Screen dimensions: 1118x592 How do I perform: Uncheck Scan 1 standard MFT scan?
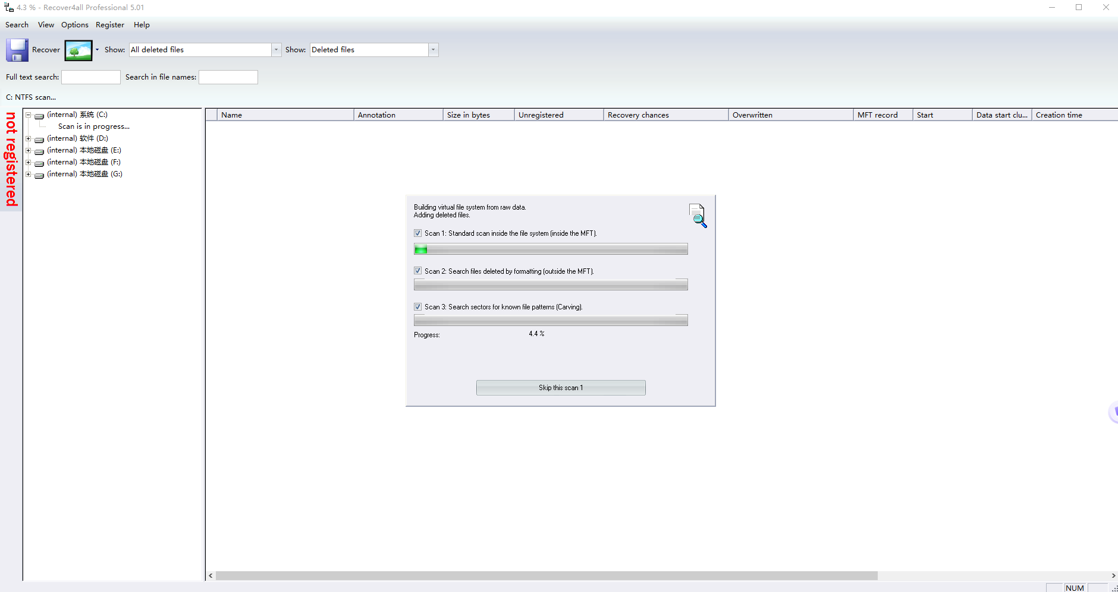[x=417, y=233]
